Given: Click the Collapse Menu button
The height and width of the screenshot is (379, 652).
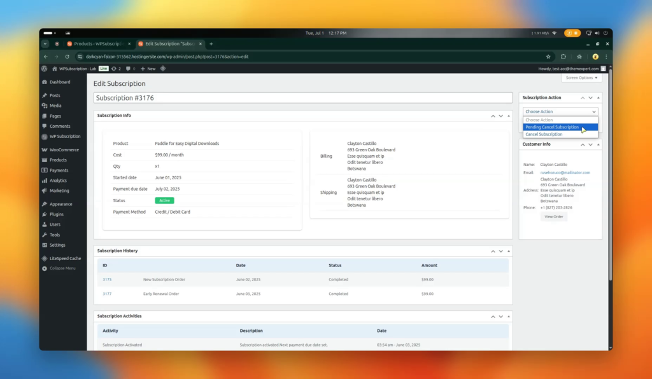Looking at the screenshot, I should pyautogui.click(x=59, y=268).
